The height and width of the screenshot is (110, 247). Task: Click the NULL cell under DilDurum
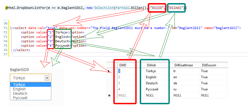click(214, 95)
